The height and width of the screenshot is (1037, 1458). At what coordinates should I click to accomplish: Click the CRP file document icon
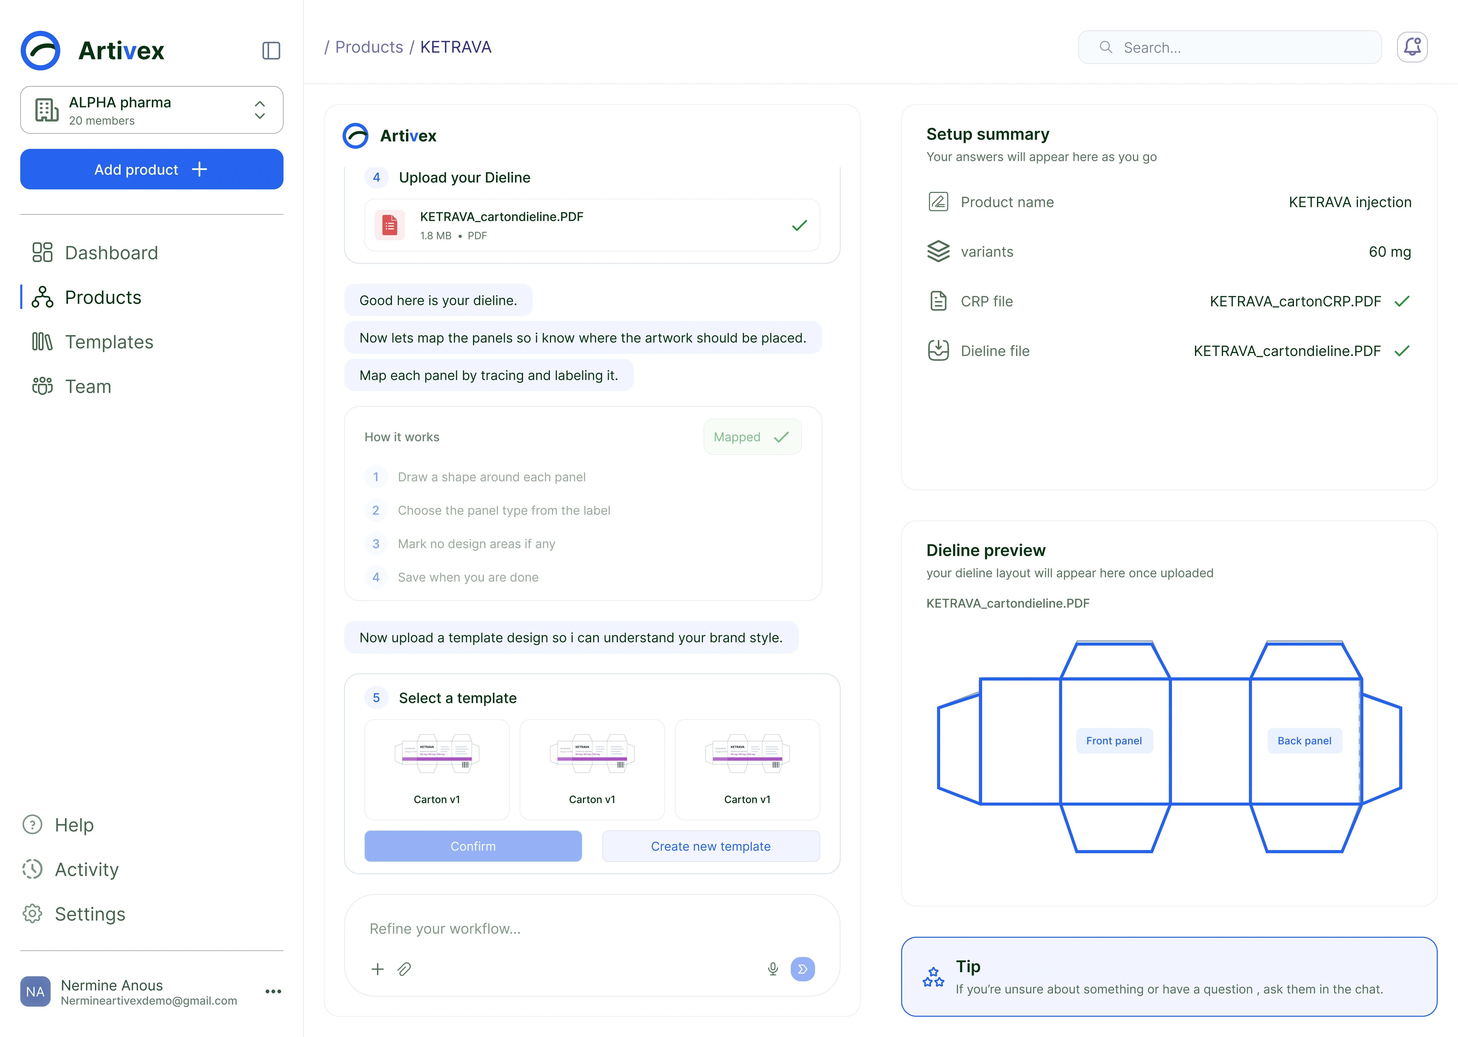[938, 301]
